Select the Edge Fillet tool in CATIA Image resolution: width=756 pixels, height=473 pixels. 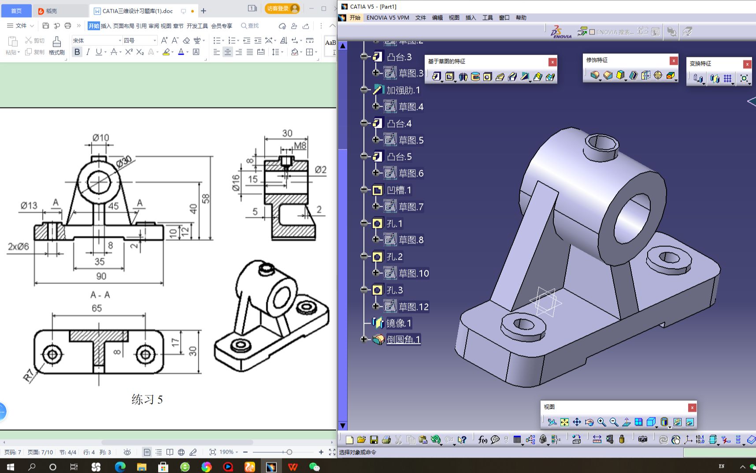pyautogui.click(x=595, y=75)
